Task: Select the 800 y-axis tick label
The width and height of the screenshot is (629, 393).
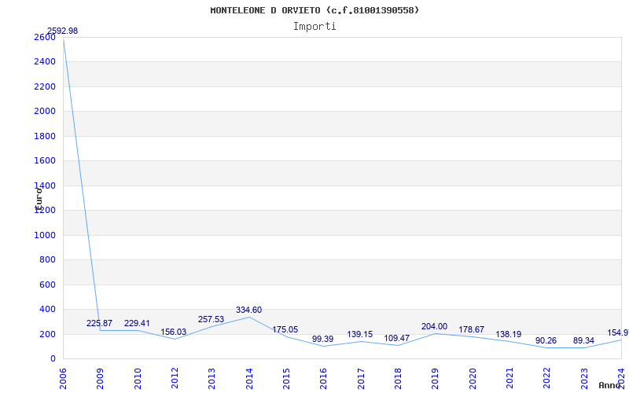Action: point(47,260)
